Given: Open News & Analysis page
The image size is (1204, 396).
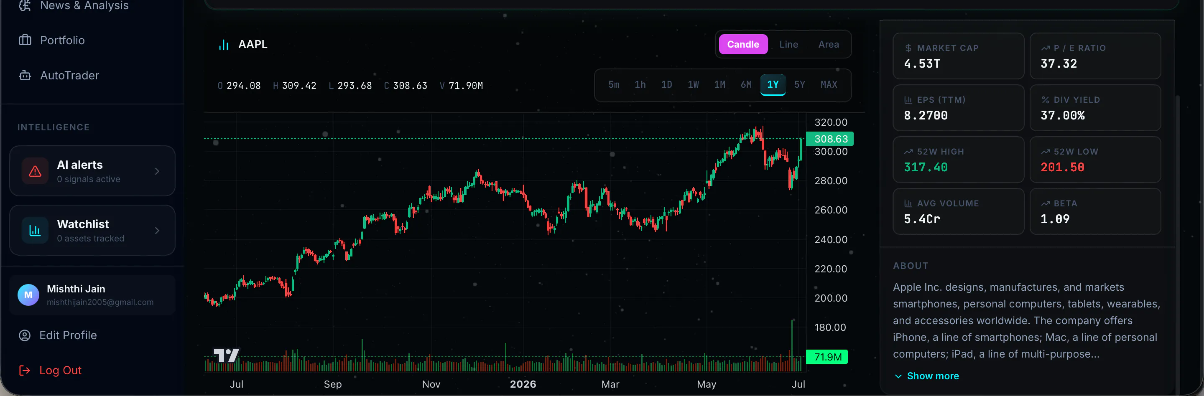Looking at the screenshot, I should coord(84,5).
